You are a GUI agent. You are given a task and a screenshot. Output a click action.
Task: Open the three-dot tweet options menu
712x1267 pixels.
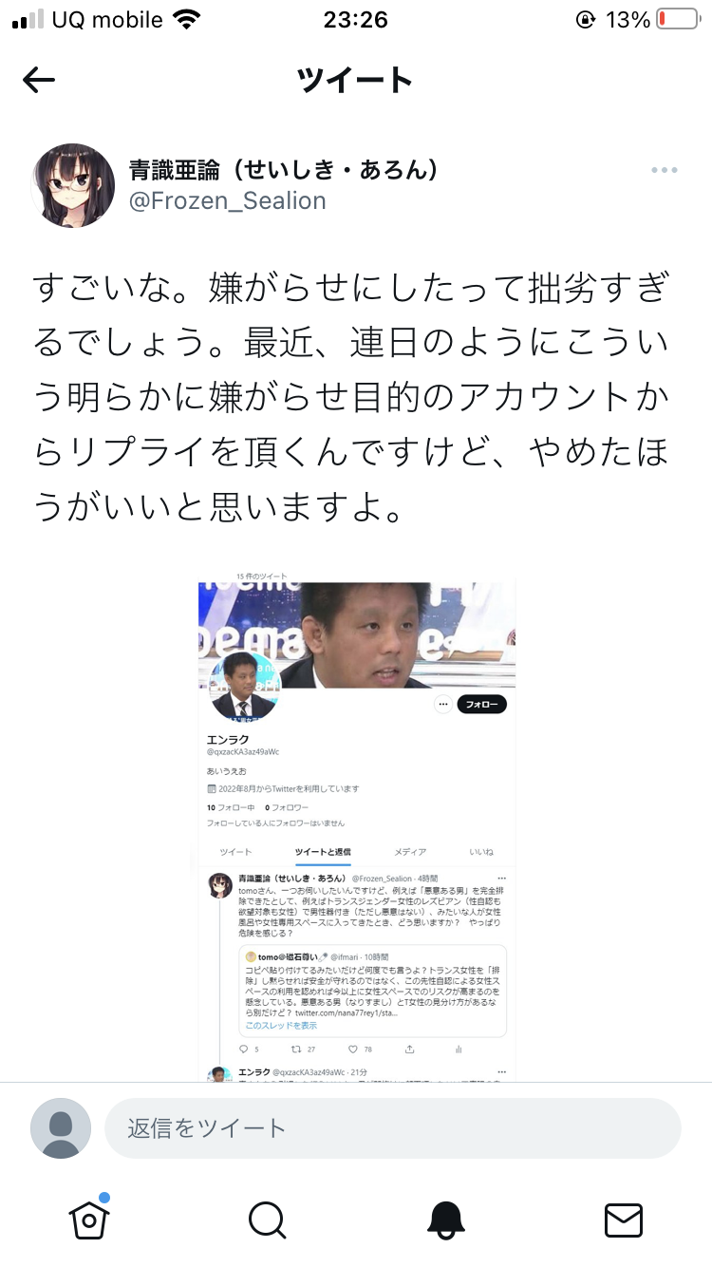coord(664,170)
